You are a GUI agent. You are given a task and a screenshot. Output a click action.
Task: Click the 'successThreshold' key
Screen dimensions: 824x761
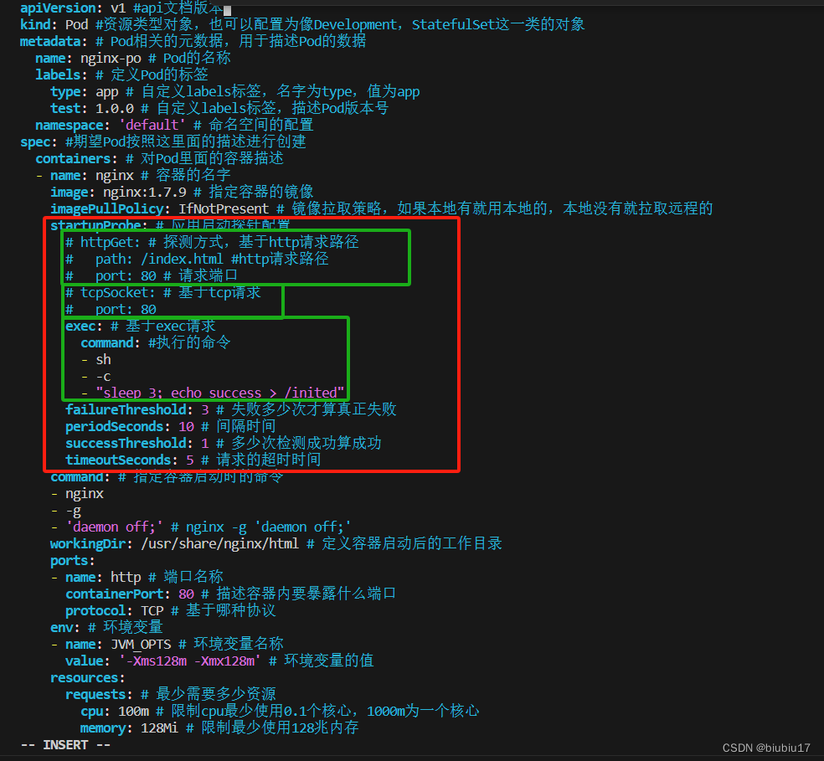[126, 444]
